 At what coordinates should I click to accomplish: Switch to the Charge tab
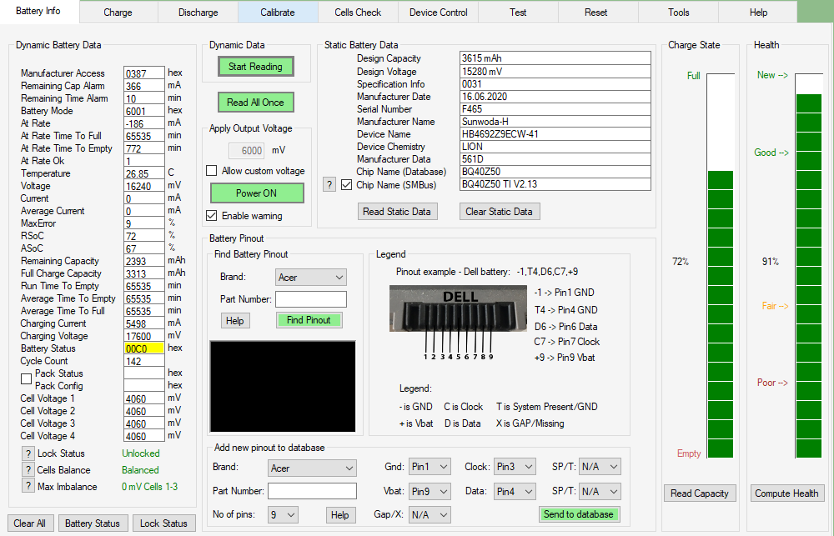118,13
